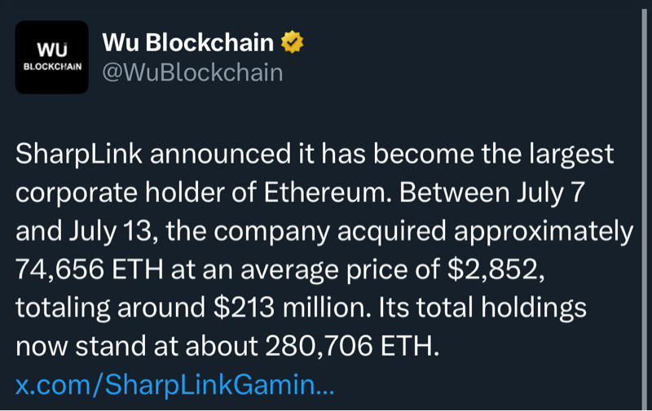Open the x.com/SharpLinkGamin link
652x411 pixels.
[175, 384]
